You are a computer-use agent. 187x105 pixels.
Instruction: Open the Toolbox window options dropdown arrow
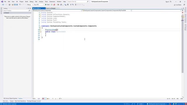click(x=27, y=8)
